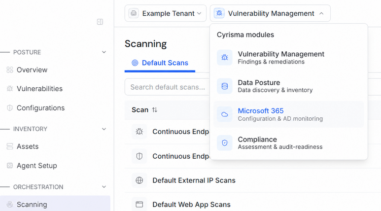
Task: Click the Overview grid icon in the sidebar
Action: [10, 70]
